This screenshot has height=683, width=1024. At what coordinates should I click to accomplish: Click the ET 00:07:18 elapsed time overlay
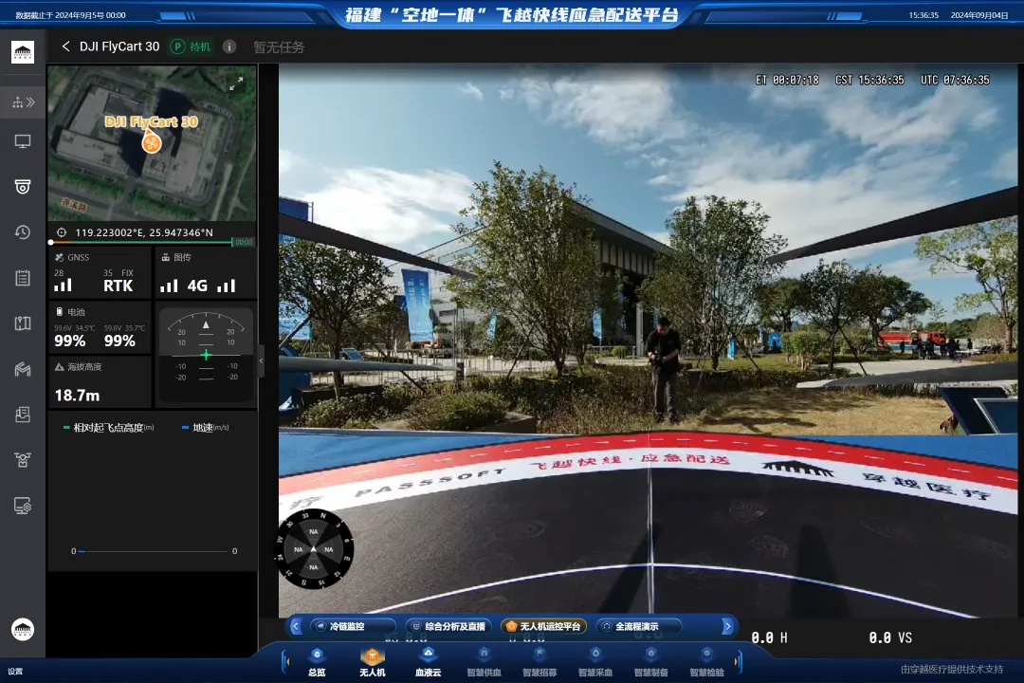pyautogui.click(x=787, y=80)
